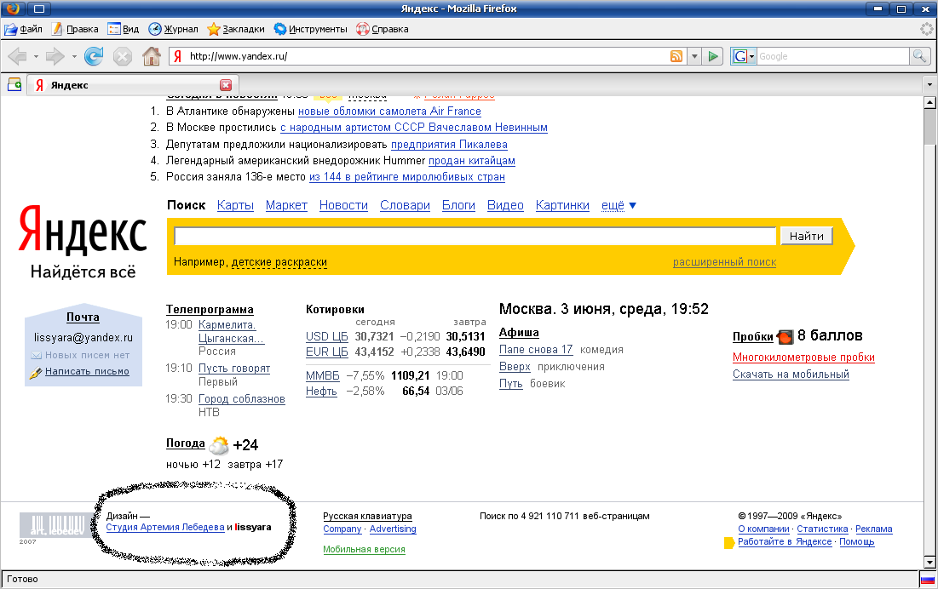
Task: Click in the Yandex search input field
Action: click(x=475, y=236)
